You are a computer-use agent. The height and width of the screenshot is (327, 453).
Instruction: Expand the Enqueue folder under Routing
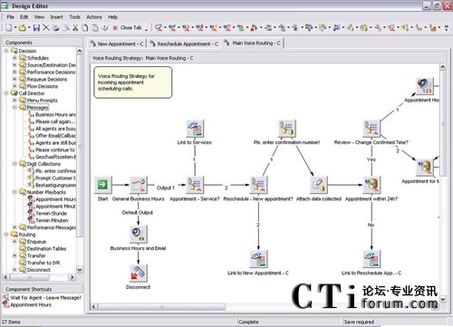(x=14, y=242)
